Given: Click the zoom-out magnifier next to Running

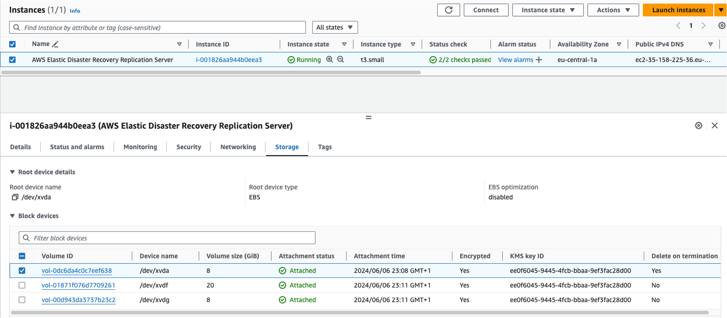Looking at the screenshot, I should pyautogui.click(x=341, y=59).
